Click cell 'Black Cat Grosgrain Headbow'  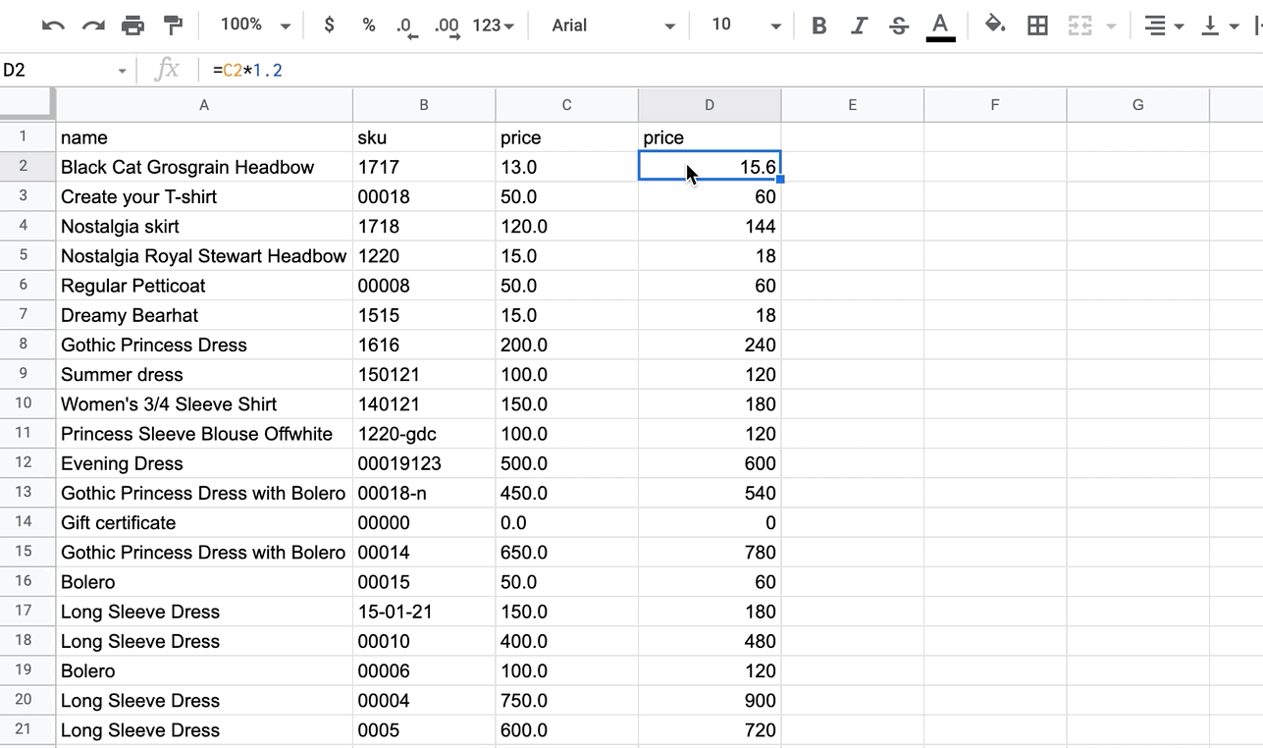[x=204, y=167]
